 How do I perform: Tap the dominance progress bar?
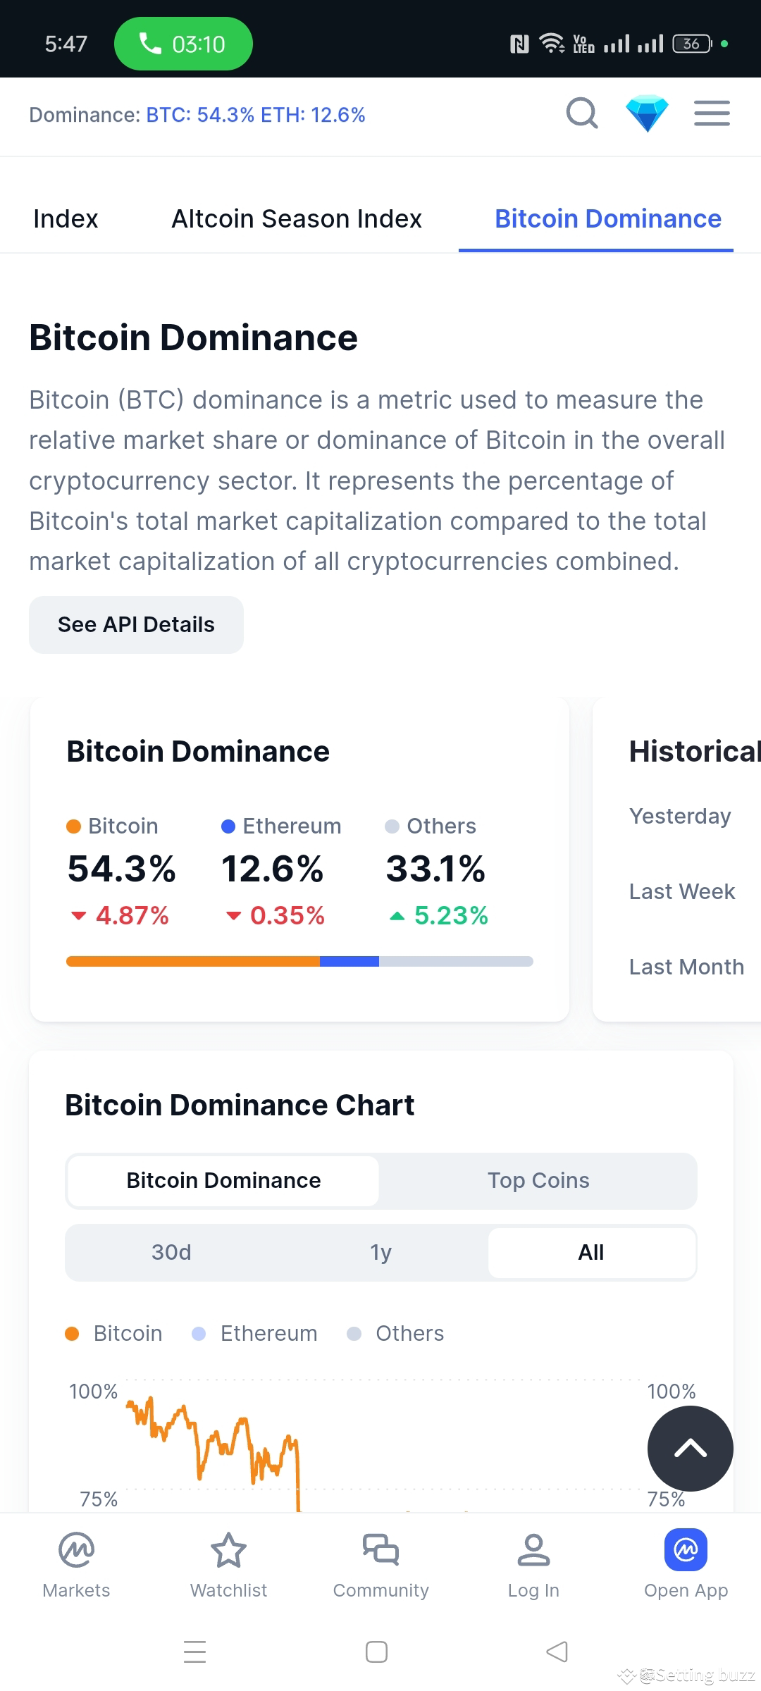click(x=299, y=960)
